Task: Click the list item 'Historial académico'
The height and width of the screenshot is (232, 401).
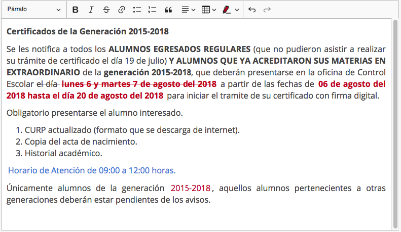Action: tap(63, 153)
